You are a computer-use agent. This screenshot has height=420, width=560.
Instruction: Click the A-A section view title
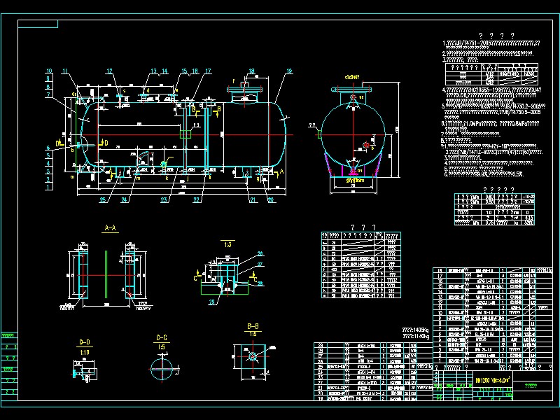coord(108,228)
